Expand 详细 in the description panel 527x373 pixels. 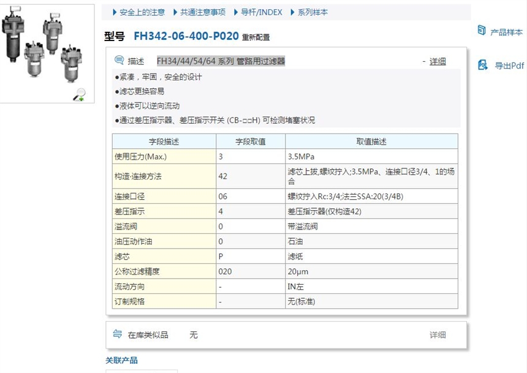click(438, 61)
